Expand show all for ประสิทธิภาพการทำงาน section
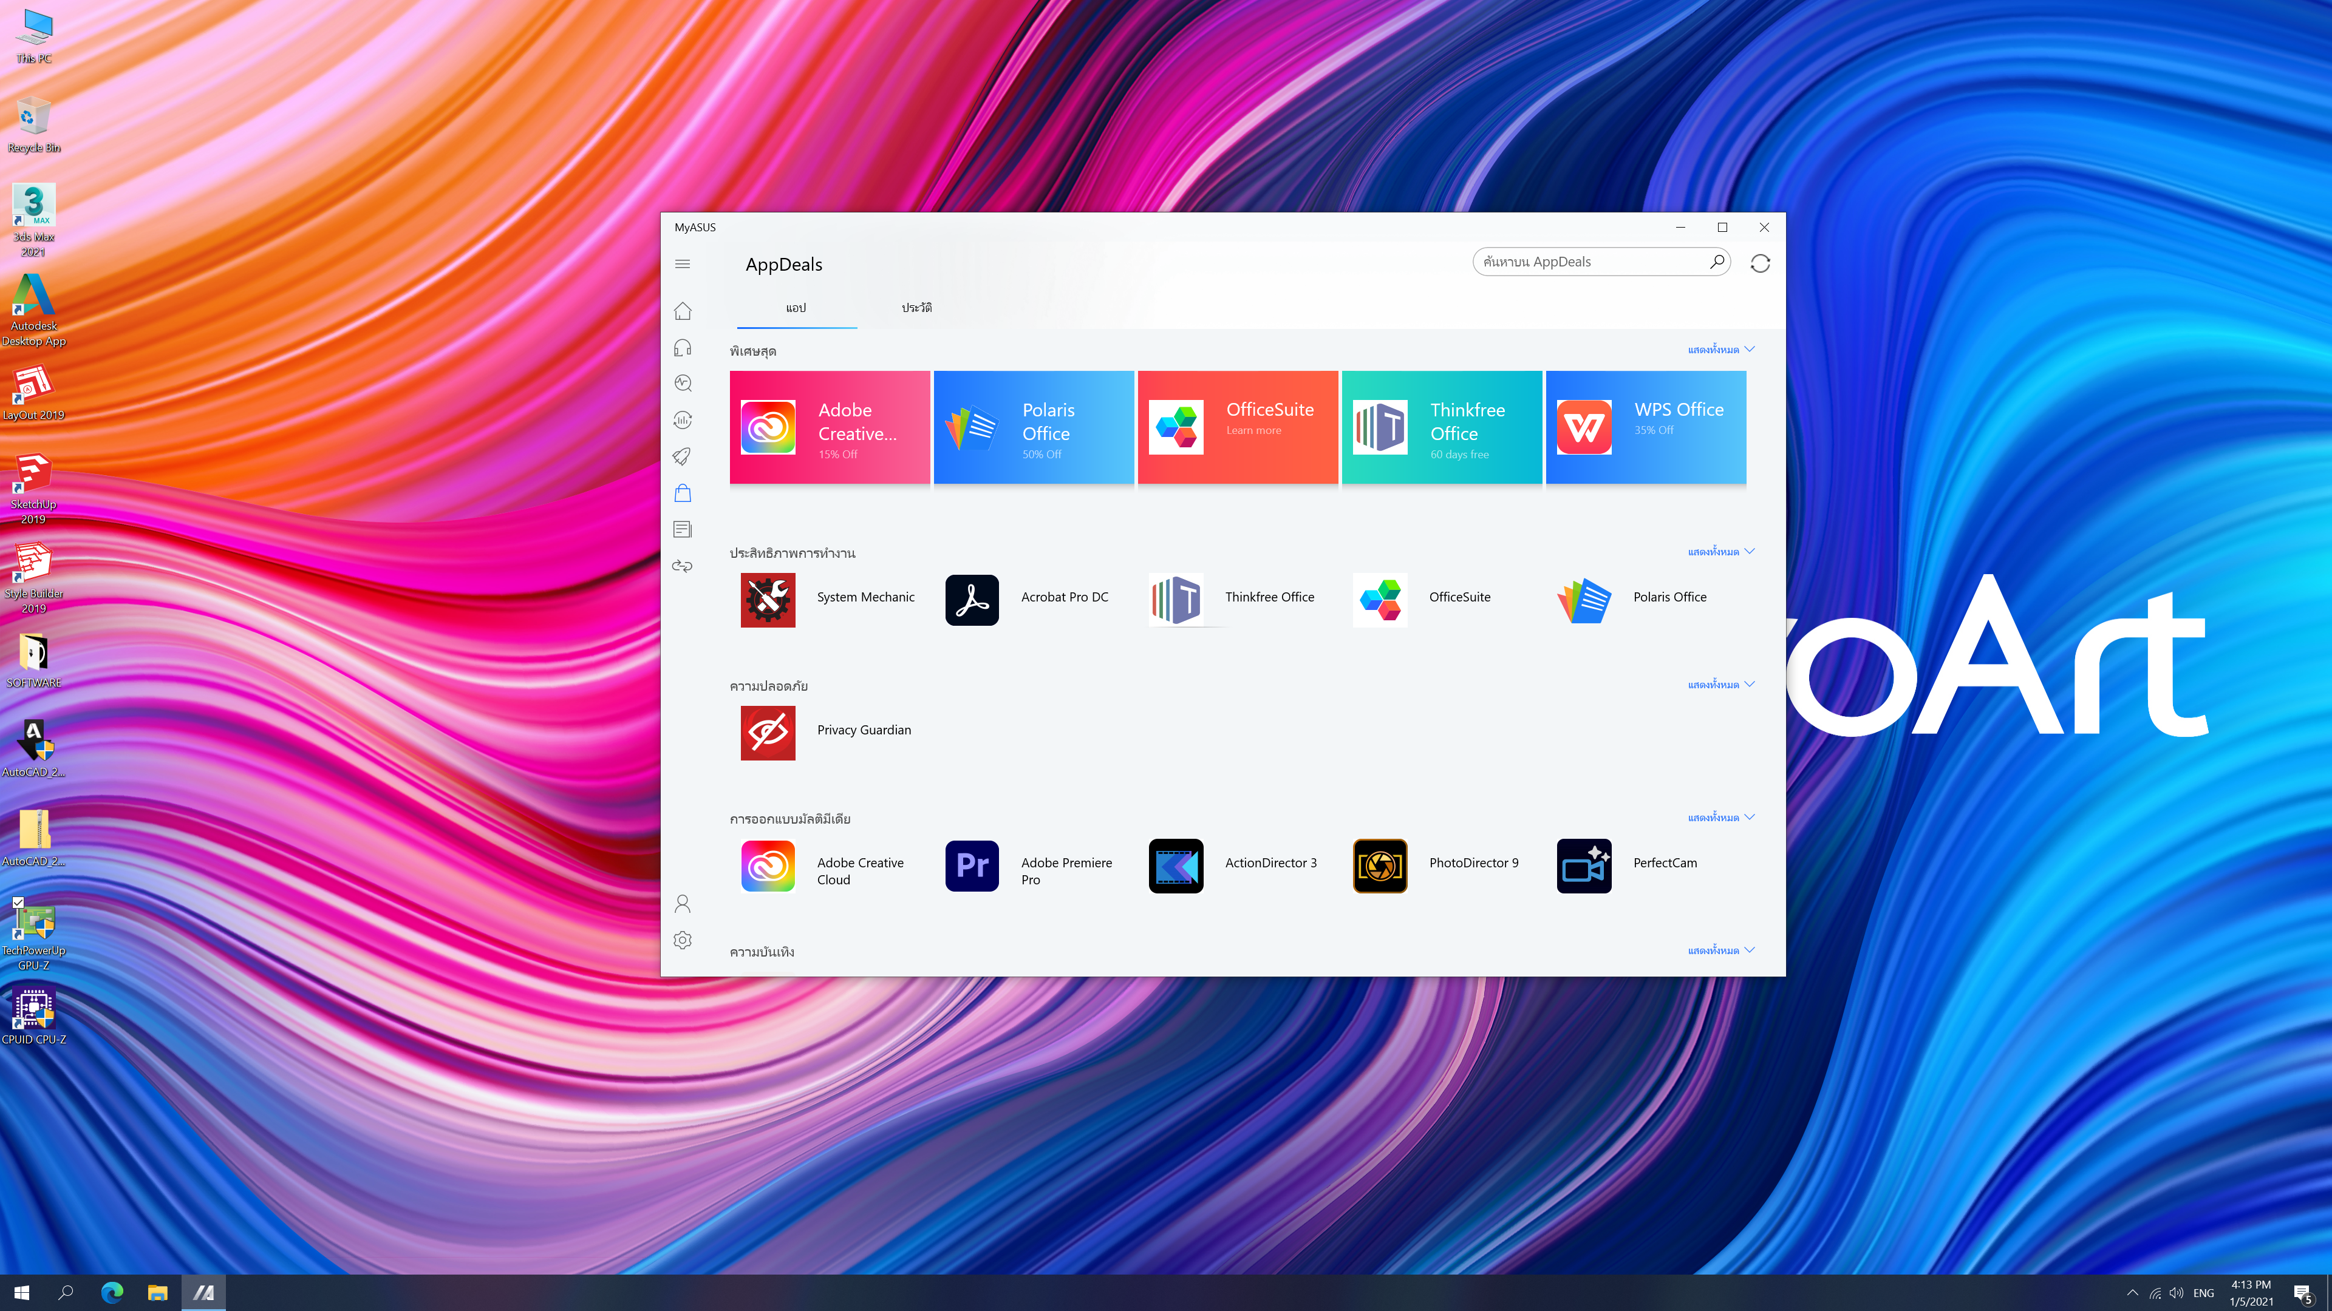The height and width of the screenshot is (1311, 2332). 1721,552
